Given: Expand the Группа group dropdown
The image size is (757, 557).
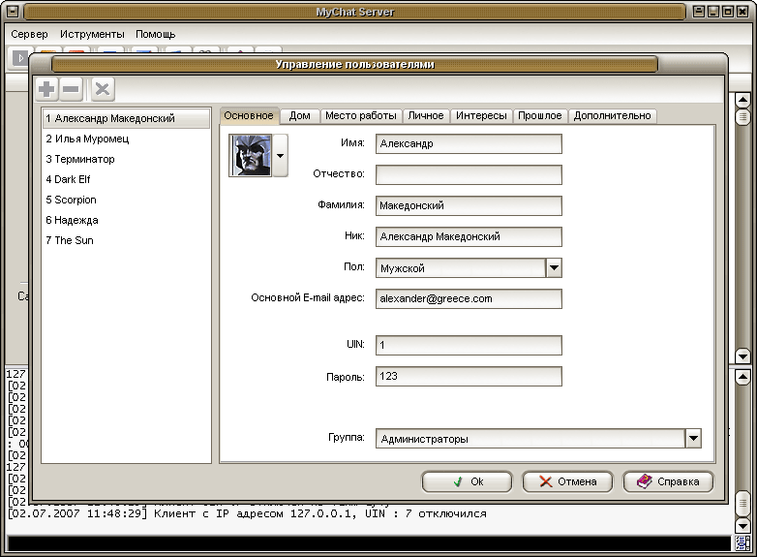Looking at the screenshot, I should 693,439.
